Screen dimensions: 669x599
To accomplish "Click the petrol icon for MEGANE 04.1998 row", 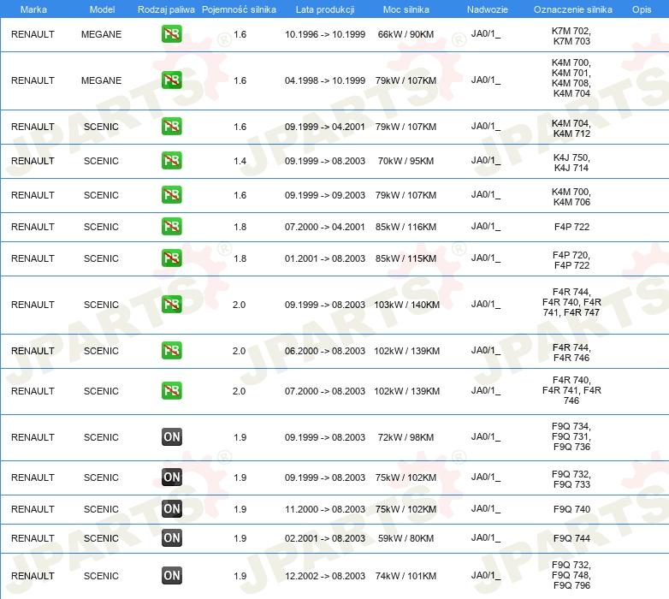I will pos(171,80).
